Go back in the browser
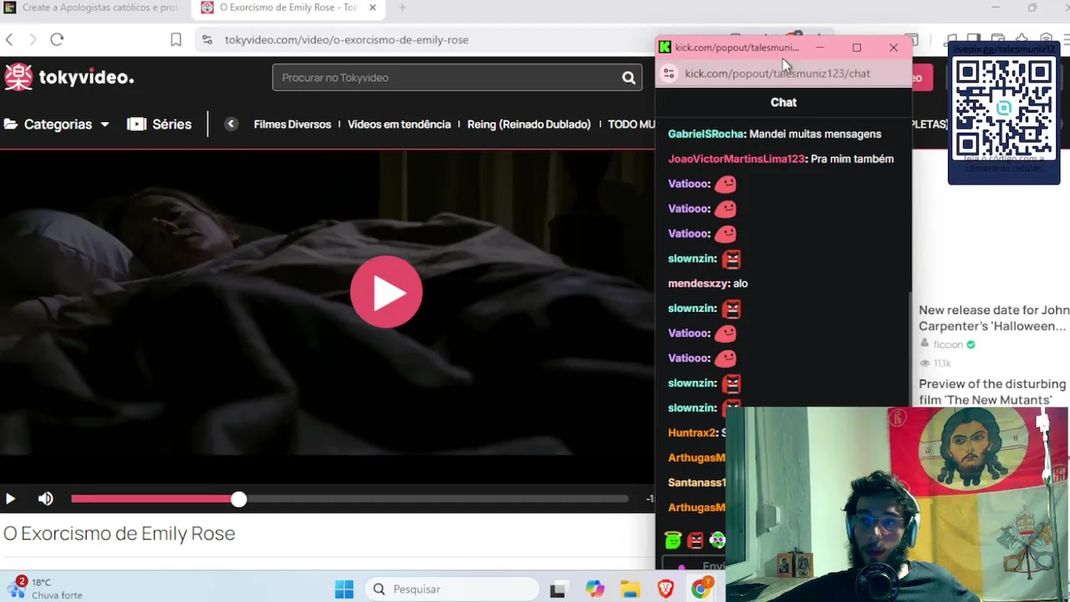This screenshot has width=1070, height=602. 9,39
